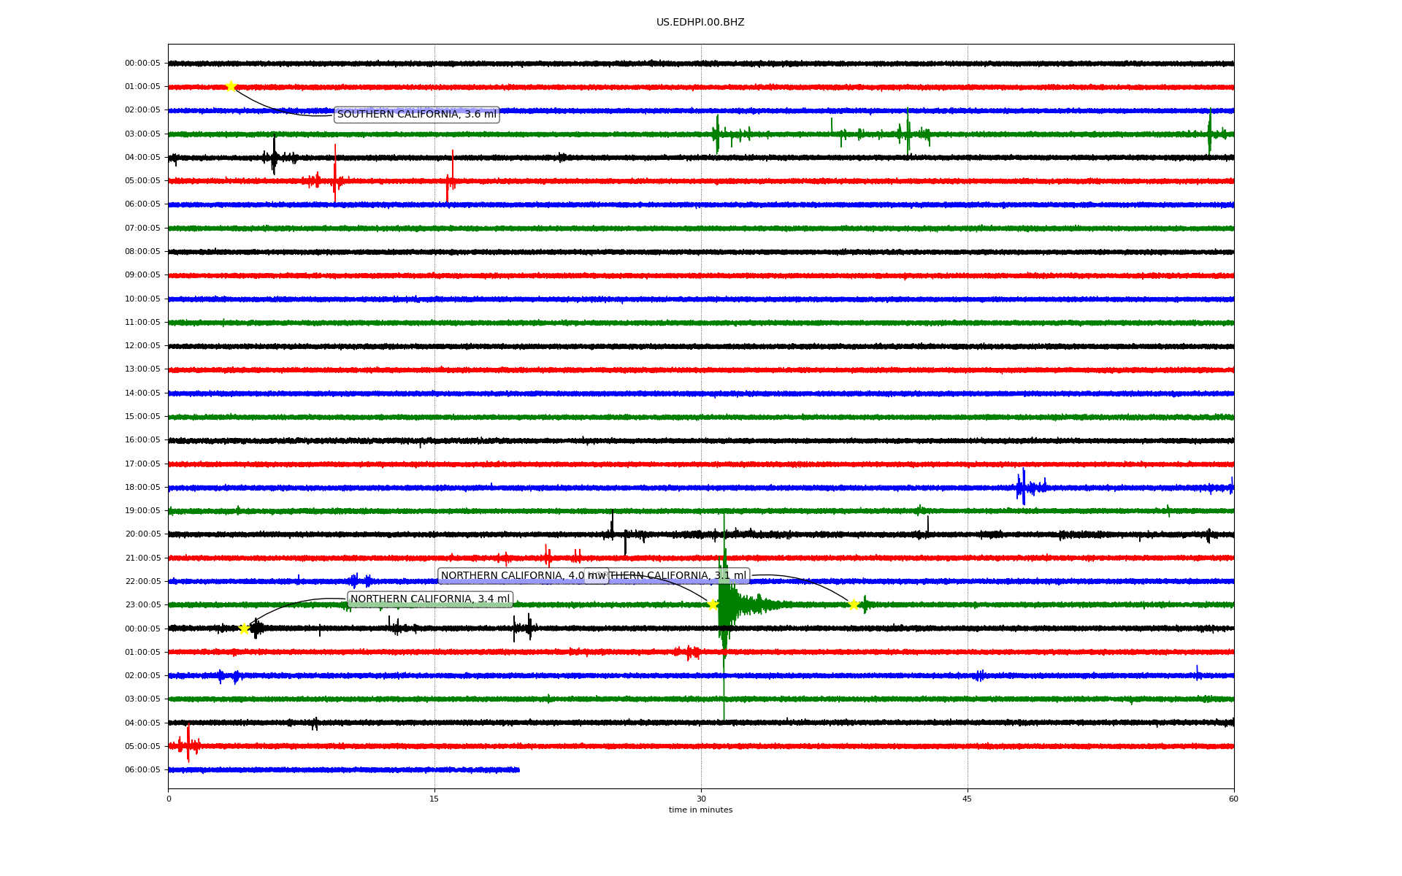Image resolution: width=1402 pixels, height=876 pixels.
Task: Click the 30 tick on the time axis
Action: point(701,799)
